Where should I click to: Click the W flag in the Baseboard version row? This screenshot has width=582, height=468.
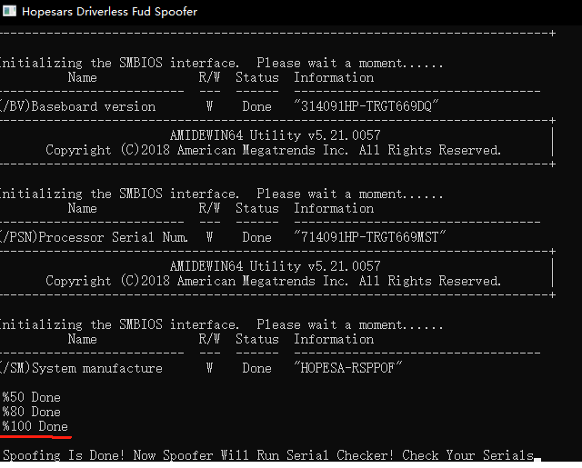tap(209, 106)
